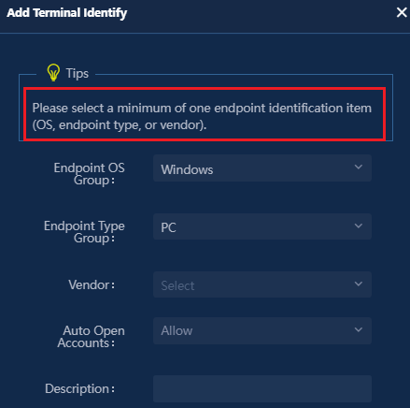Click the Endpoint Type Group label
410x408 pixels.
(84, 232)
